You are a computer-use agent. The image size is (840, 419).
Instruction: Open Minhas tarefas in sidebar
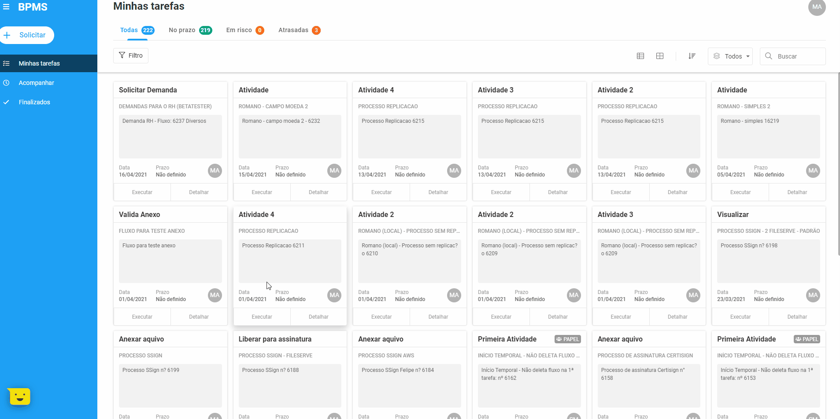tap(48, 63)
